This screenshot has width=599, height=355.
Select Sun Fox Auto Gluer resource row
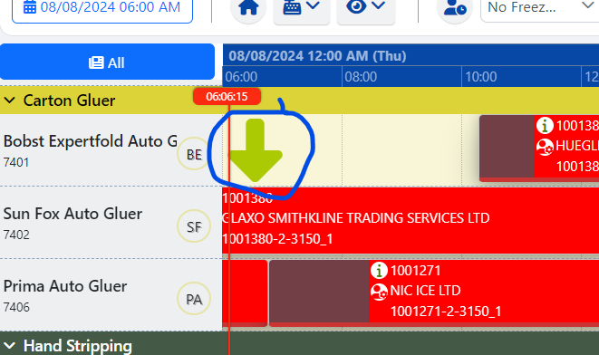point(111,223)
